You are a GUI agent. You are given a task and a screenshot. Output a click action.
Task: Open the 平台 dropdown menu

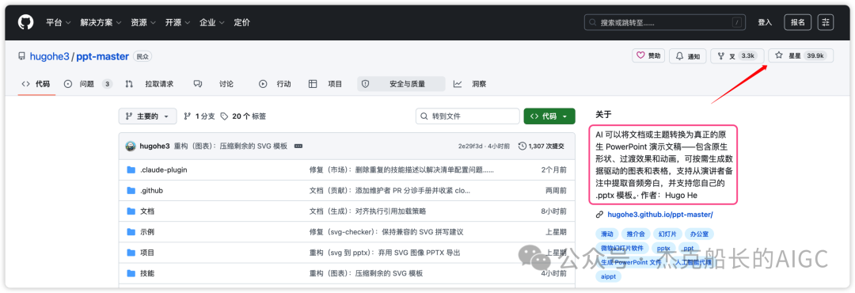[59, 22]
